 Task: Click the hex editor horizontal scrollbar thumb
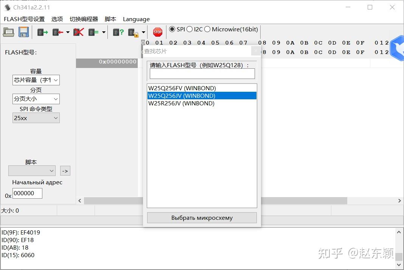click(x=215, y=201)
